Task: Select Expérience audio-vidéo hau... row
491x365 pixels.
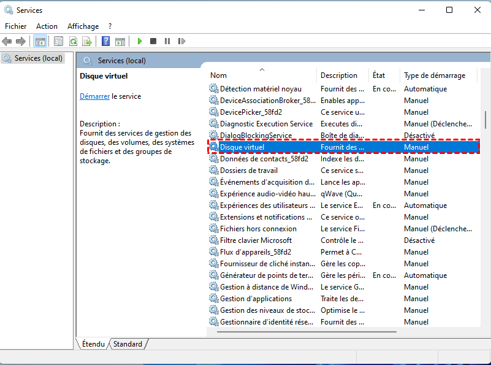Action: [343, 194]
